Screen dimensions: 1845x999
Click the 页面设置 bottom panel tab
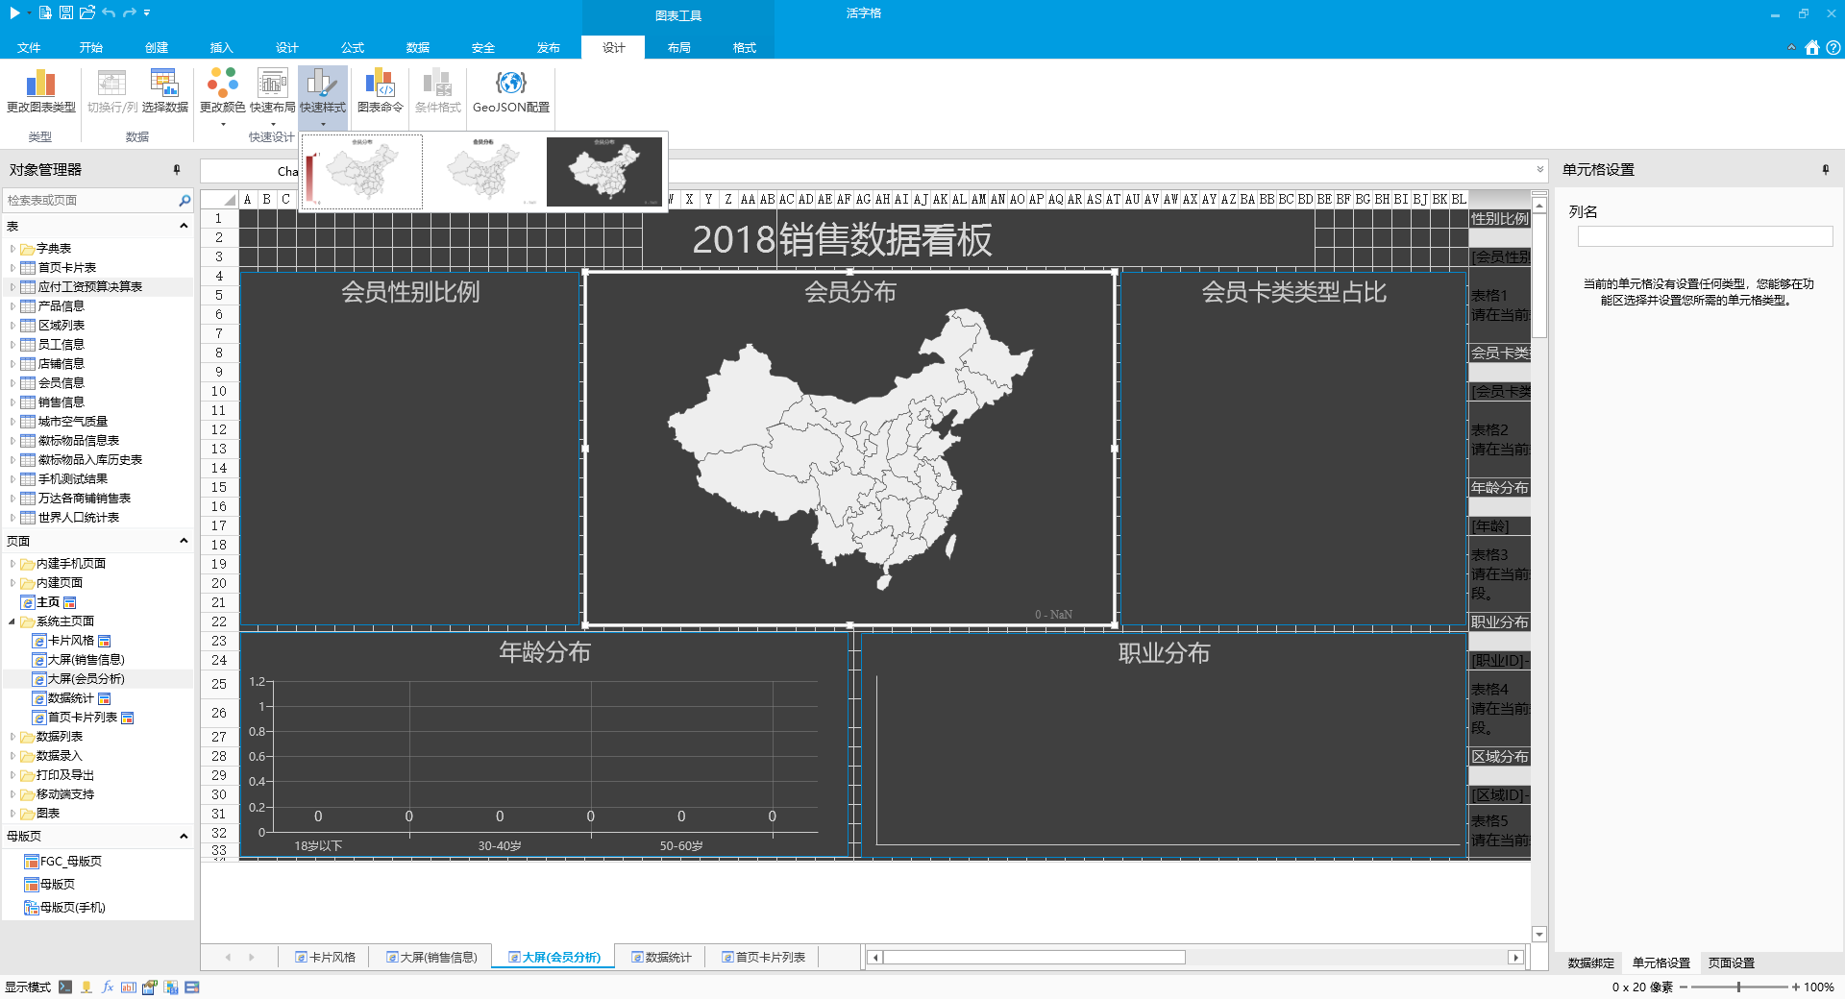(1731, 962)
